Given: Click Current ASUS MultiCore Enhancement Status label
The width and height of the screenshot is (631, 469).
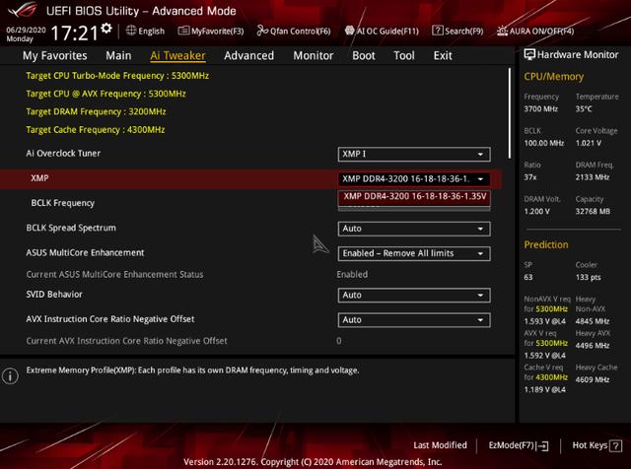Looking at the screenshot, I should pos(114,274).
